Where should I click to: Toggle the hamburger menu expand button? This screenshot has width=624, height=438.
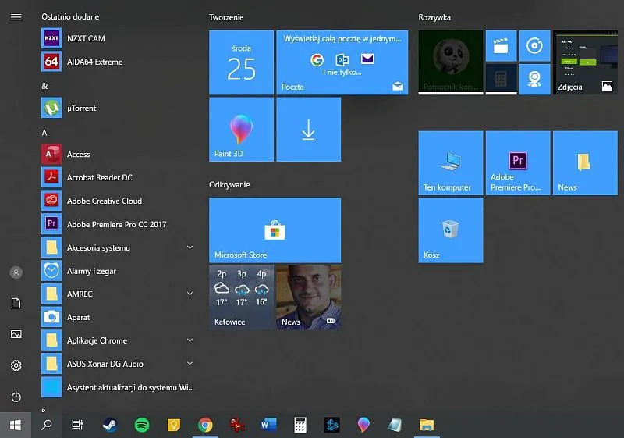point(16,17)
